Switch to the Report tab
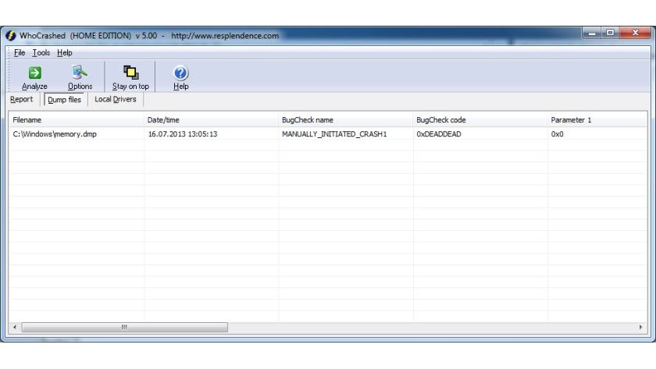The height and width of the screenshot is (369, 656). tap(21, 99)
